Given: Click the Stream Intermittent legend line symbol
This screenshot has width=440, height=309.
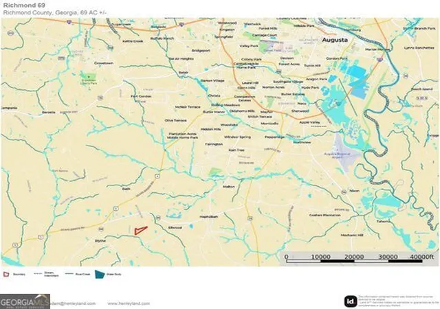Looking at the screenshot, I should [38, 274].
